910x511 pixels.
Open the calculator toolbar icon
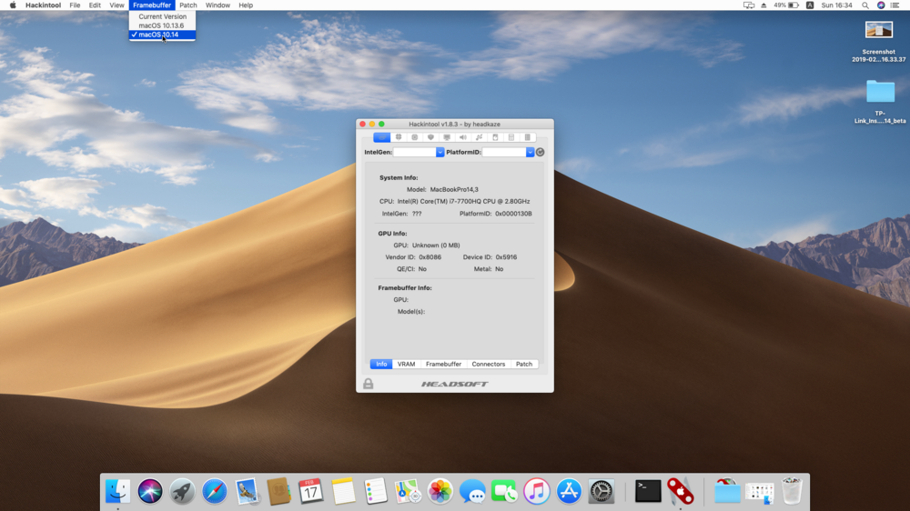coord(511,137)
